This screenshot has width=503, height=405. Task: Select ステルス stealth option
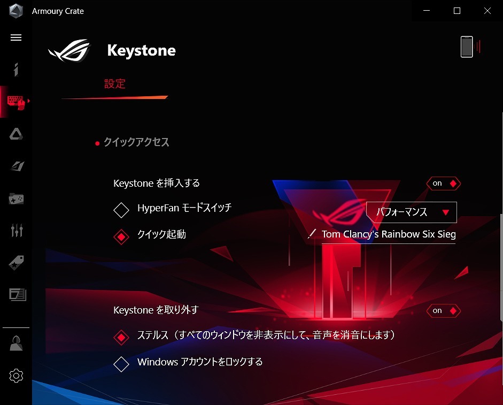(121, 337)
